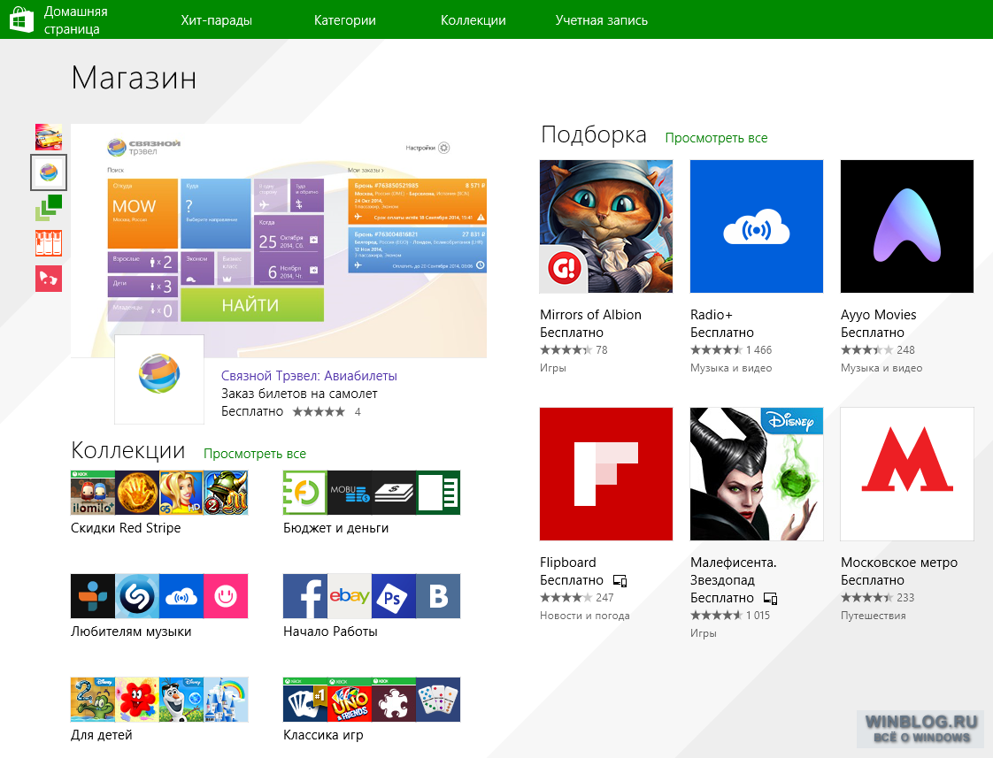Click the Связной Трэвел globe app icon

[x=159, y=379]
